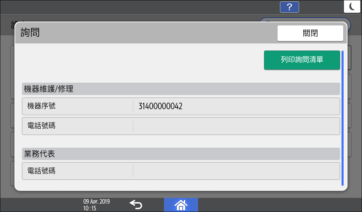Tap 電話號碼 label under 機器維護/修理
The height and width of the screenshot is (212, 362).
coord(41,126)
